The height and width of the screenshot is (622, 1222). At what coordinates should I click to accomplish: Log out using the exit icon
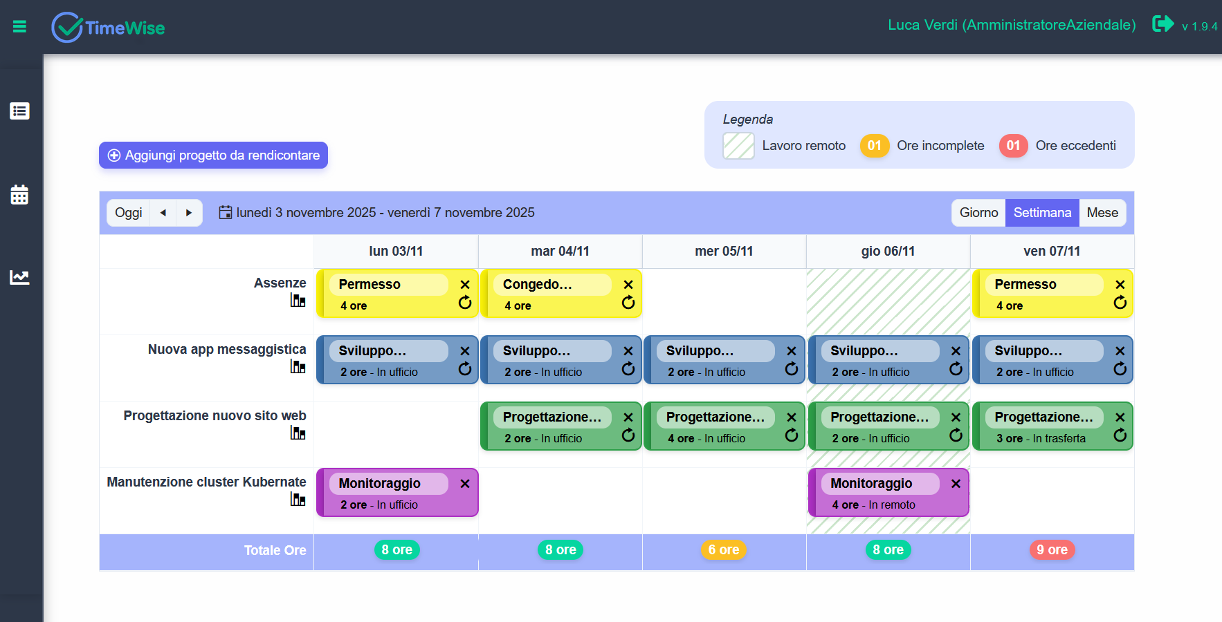coord(1162,23)
